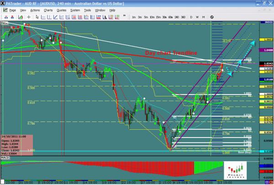Switch chart to 1m timeframe
This screenshot has height=185, width=274.
(x=134, y=17)
